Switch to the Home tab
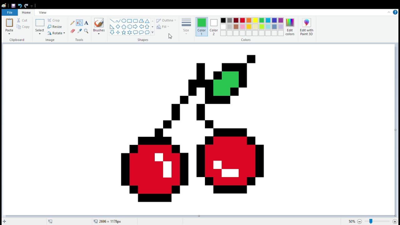 tap(26, 12)
